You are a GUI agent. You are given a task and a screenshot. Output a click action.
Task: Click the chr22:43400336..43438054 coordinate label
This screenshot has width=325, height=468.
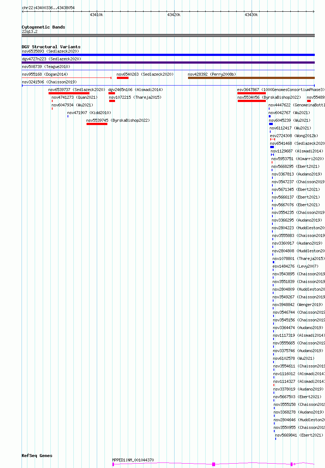(x=48, y=8)
